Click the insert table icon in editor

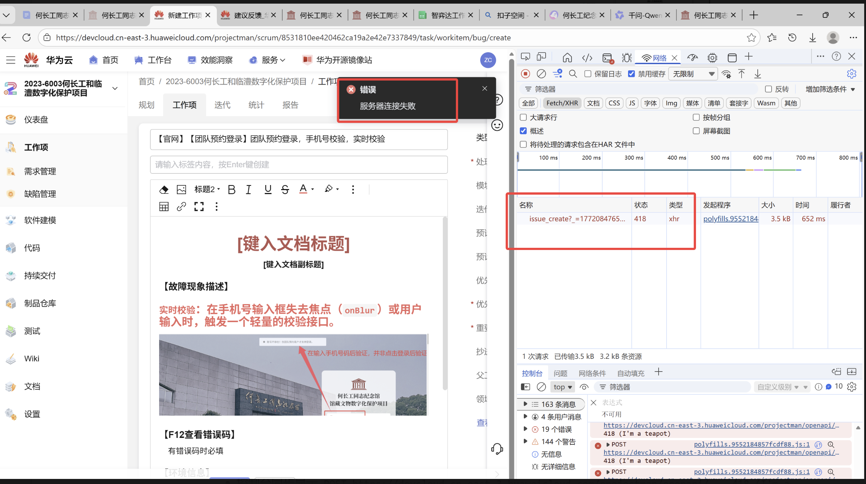pos(164,207)
